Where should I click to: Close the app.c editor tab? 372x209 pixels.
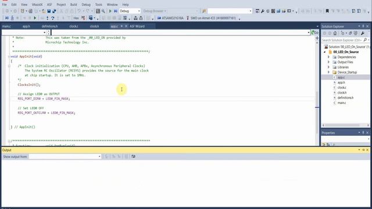tap(126, 26)
